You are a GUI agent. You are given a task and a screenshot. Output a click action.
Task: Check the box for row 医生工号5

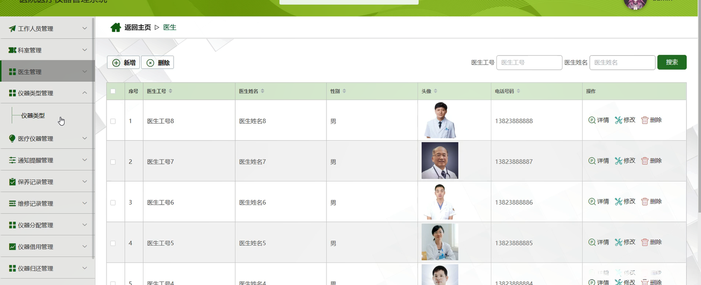[113, 243]
